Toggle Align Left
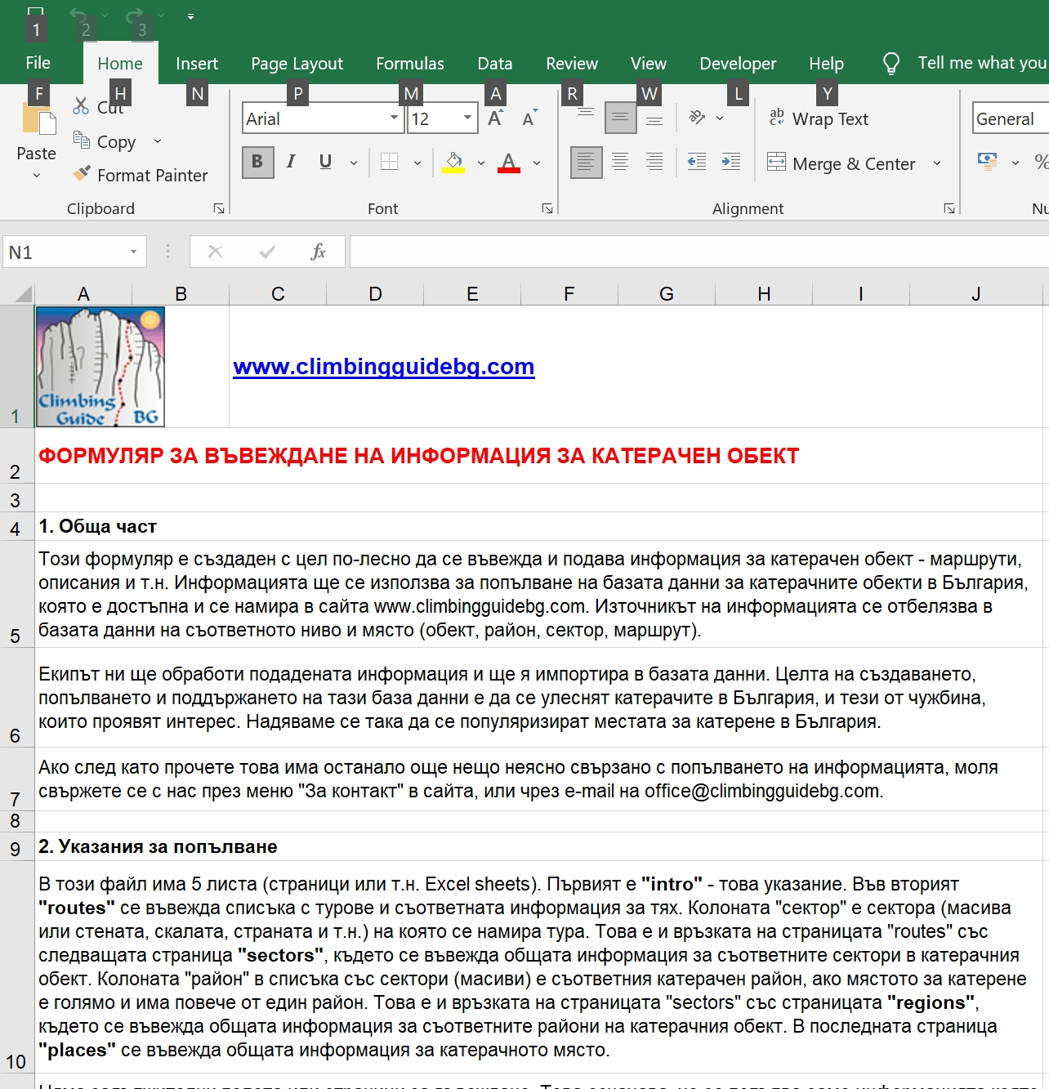The width and height of the screenshot is (1049, 1089). pos(586,162)
